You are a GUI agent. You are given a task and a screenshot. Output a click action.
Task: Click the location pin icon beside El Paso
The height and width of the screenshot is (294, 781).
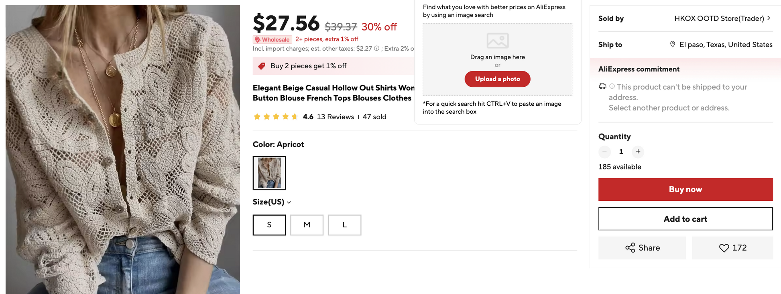tap(673, 44)
